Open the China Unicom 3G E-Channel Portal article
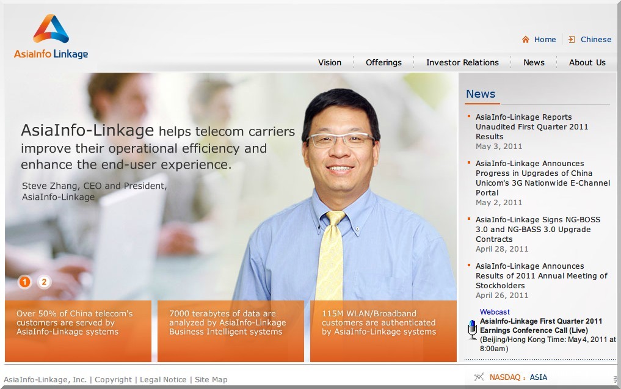 click(542, 178)
